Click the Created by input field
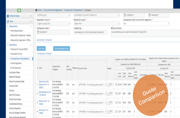180x118 pixels. pyautogui.click(x=91, y=32)
